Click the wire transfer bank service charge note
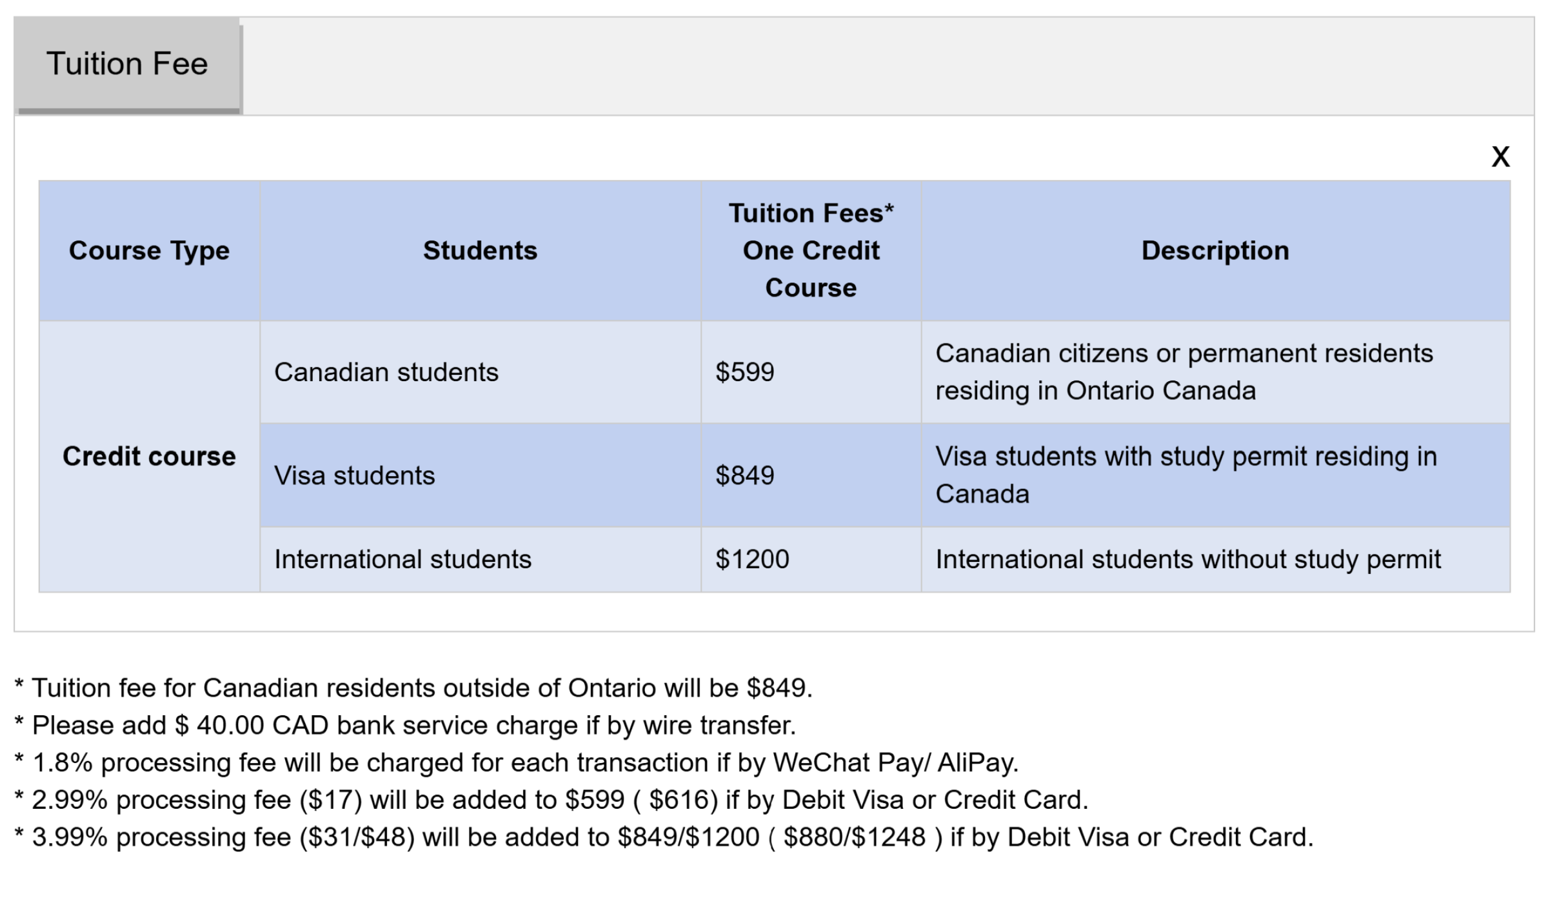 coord(413,726)
